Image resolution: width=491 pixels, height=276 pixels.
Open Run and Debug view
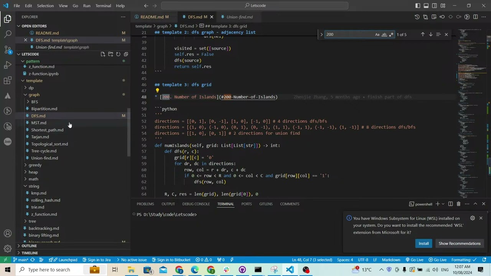point(8,65)
